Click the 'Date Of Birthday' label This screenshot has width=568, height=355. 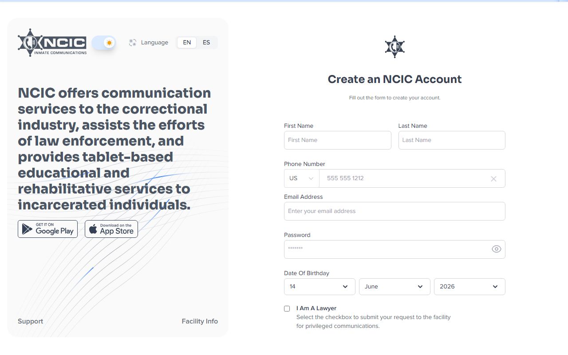coord(307,273)
